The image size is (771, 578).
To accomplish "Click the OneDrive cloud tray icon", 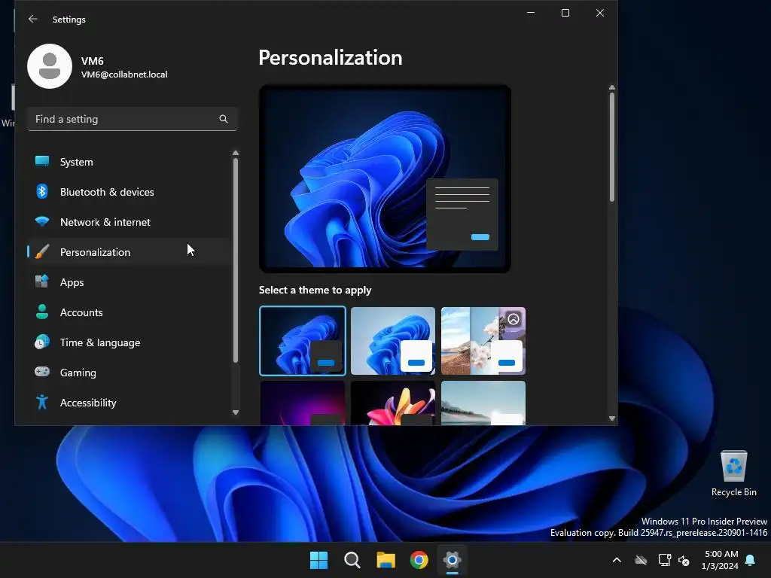I will (x=641, y=560).
